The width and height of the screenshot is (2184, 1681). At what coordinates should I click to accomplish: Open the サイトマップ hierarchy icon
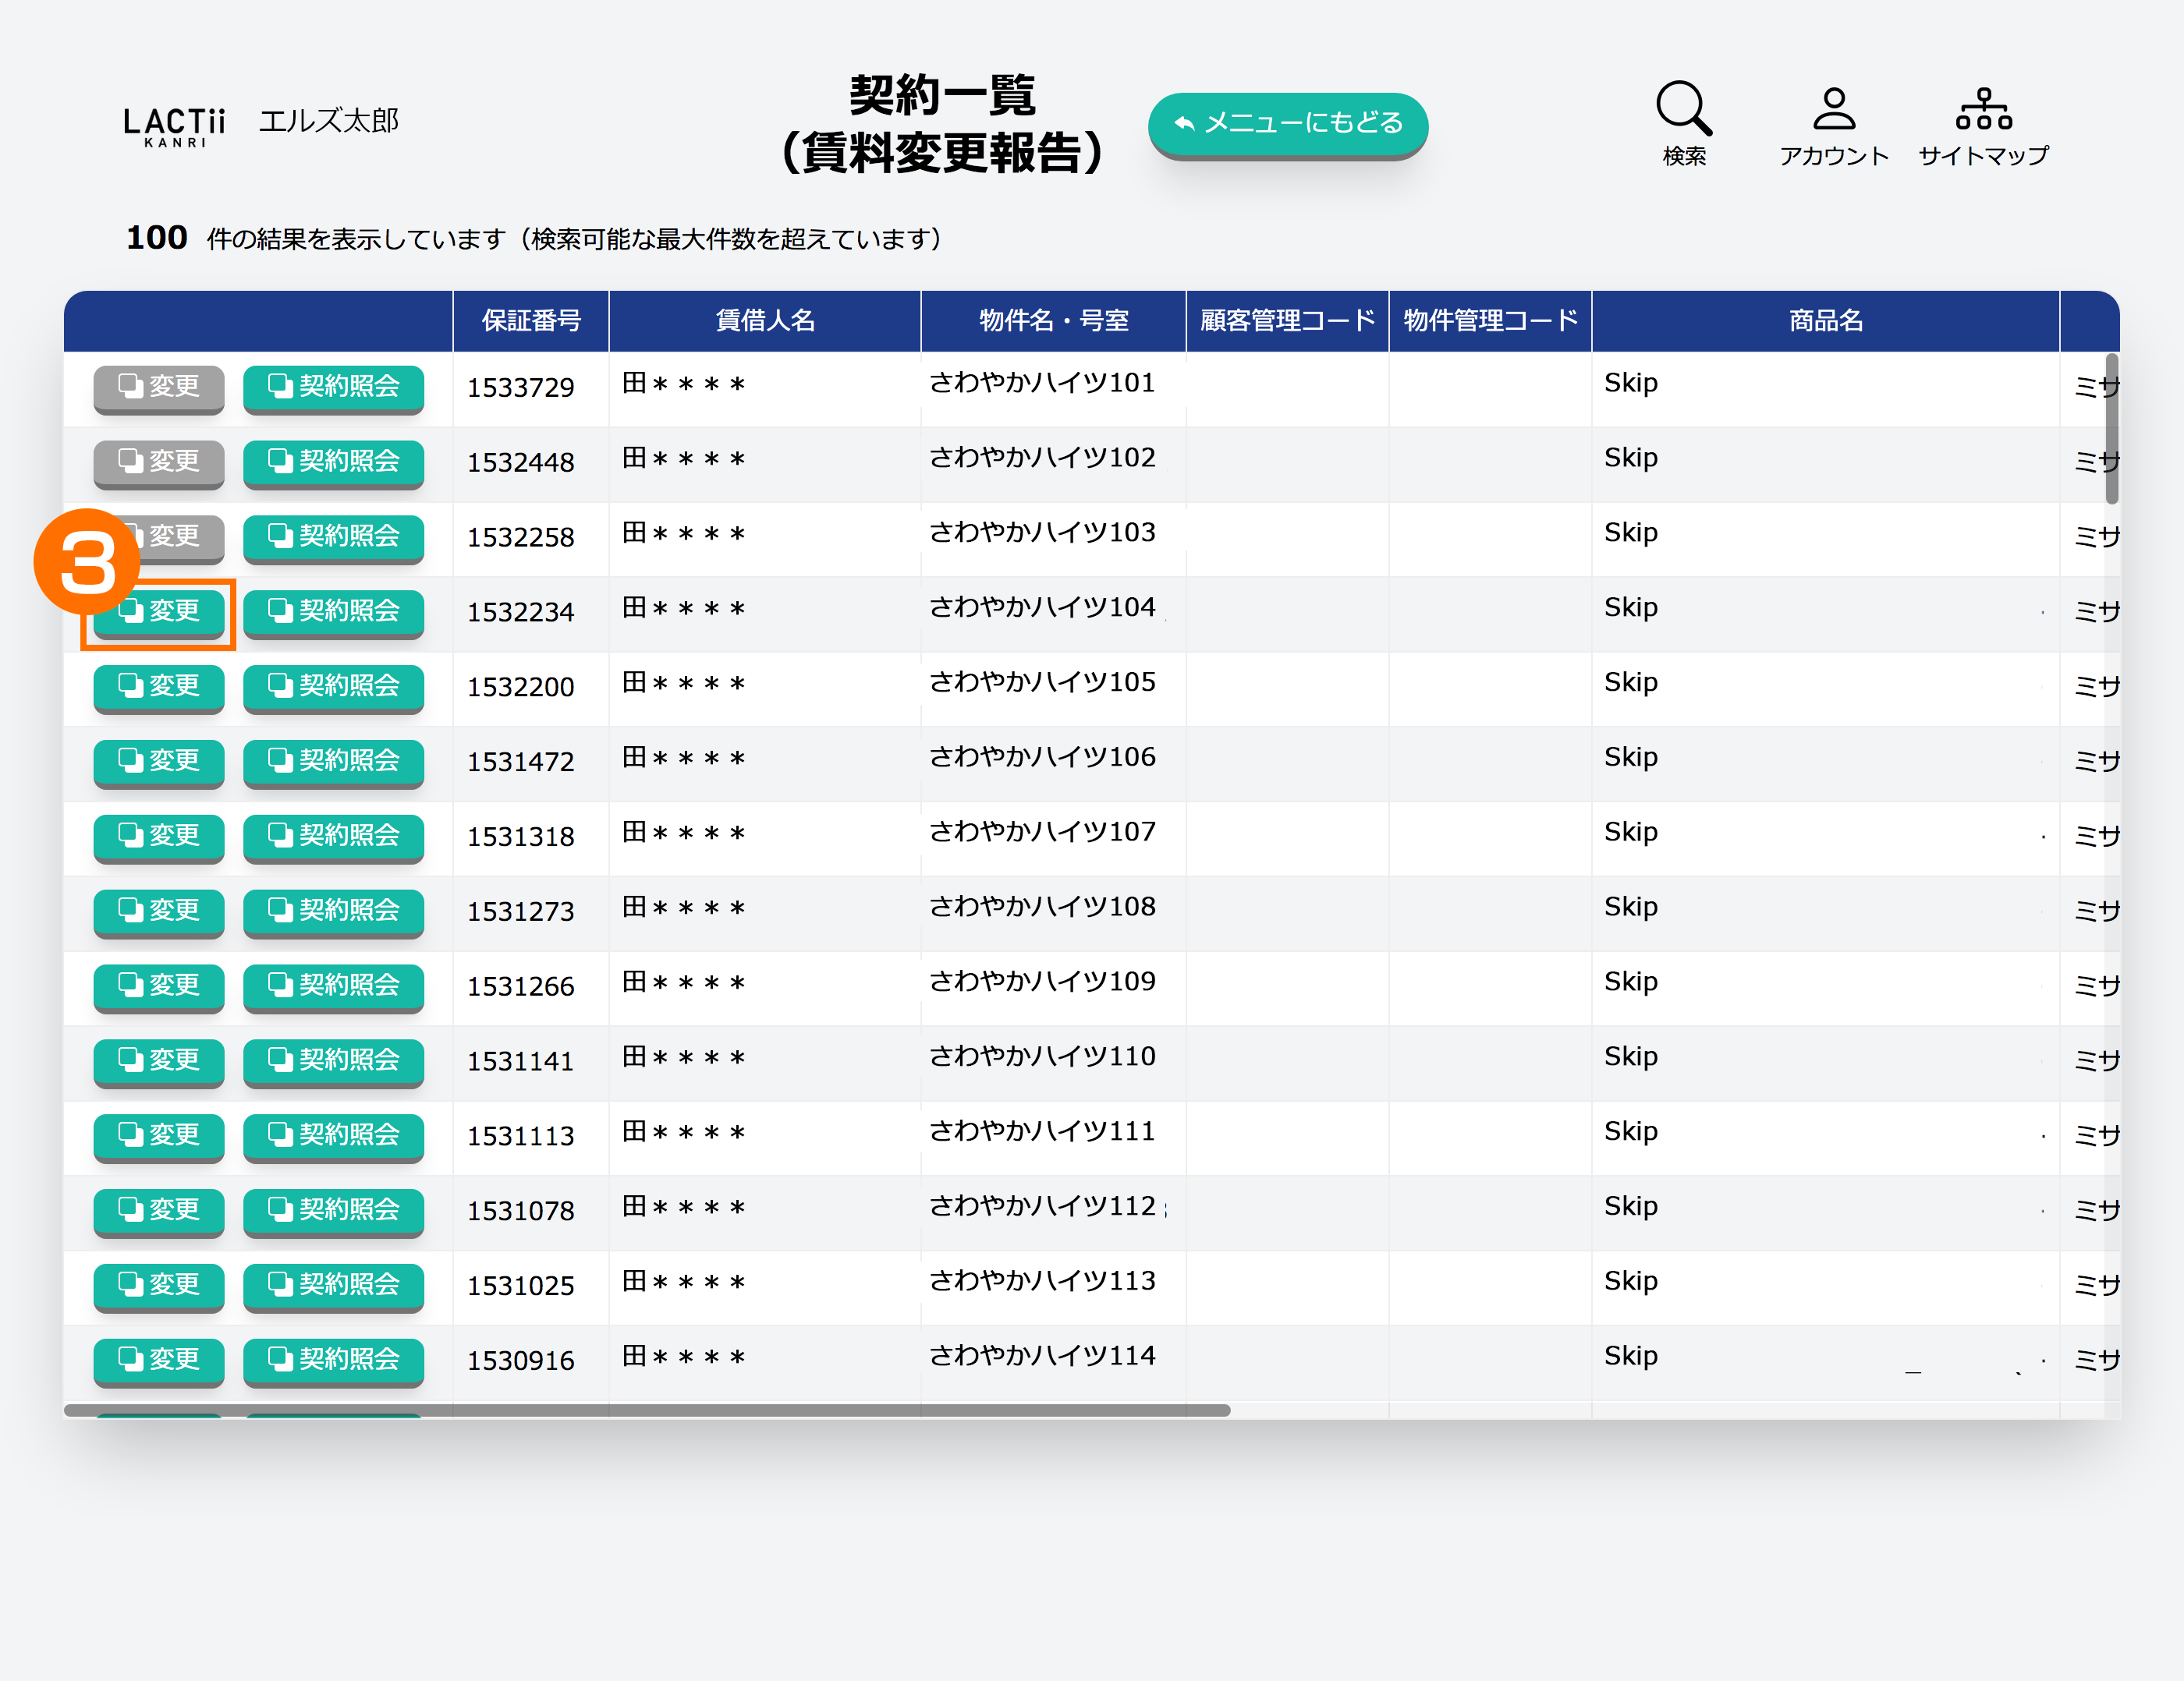1983,110
